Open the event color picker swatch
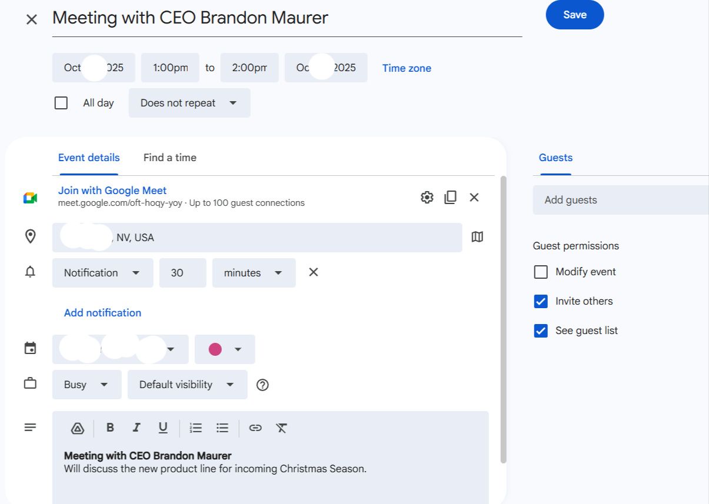The image size is (709, 504). (x=225, y=349)
